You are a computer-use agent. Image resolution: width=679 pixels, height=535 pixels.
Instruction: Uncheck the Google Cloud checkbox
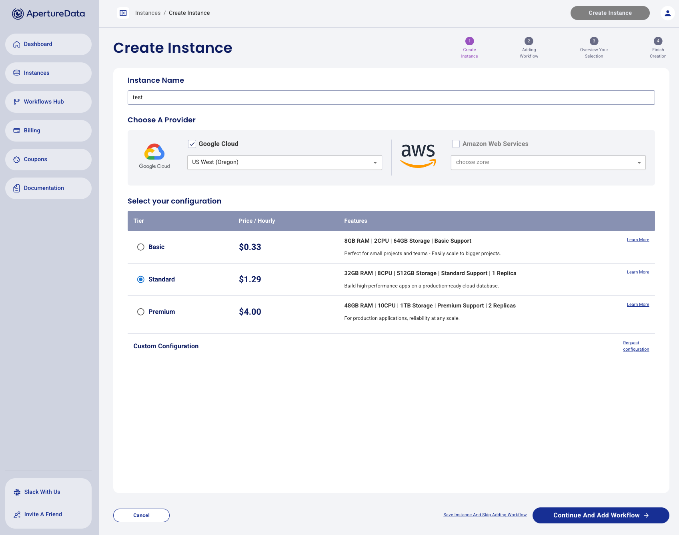point(192,144)
